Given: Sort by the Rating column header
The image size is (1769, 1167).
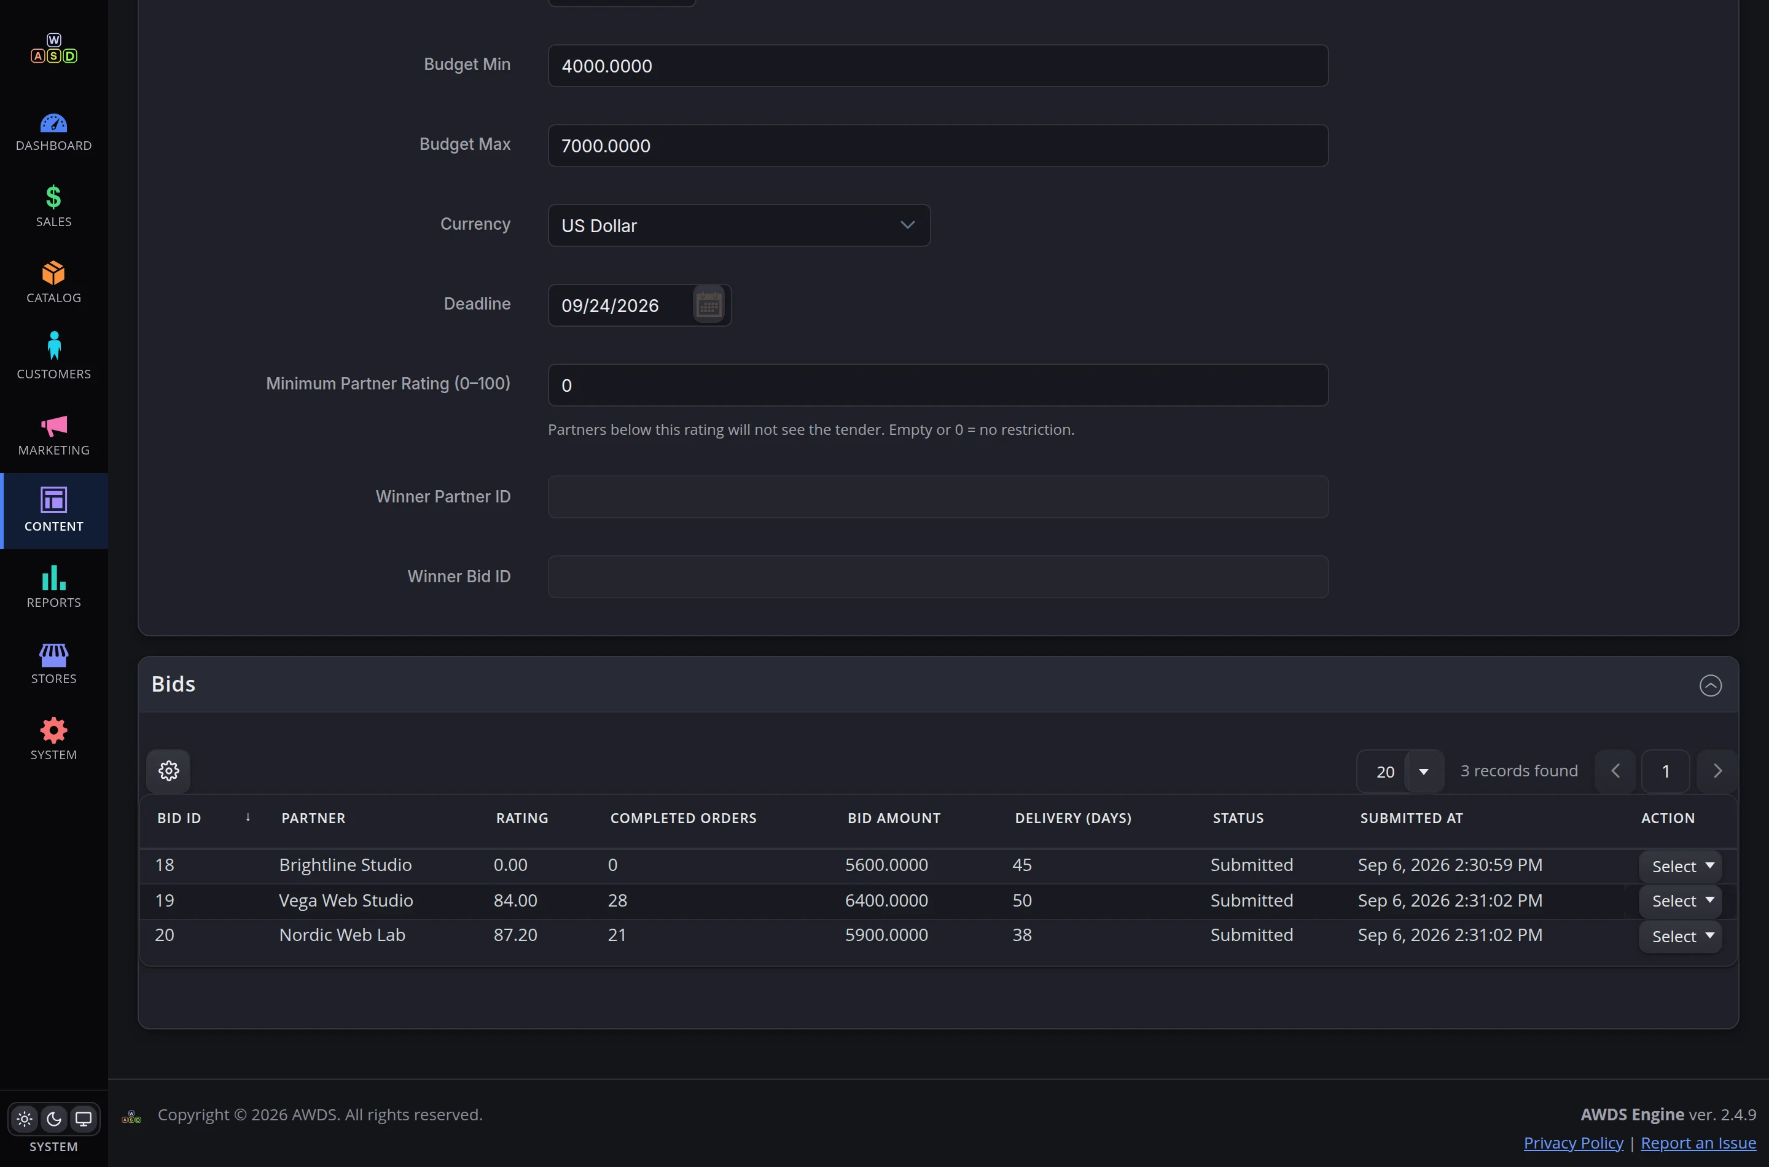Looking at the screenshot, I should pyautogui.click(x=521, y=818).
